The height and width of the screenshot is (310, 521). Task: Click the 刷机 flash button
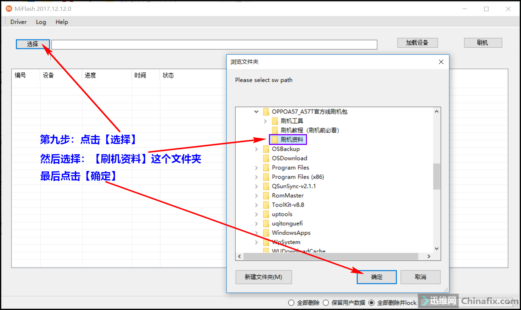coord(483,43)
